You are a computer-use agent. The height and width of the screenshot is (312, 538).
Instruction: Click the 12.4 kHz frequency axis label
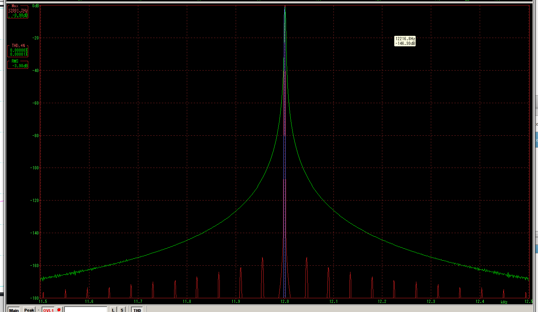pos(480,302)
